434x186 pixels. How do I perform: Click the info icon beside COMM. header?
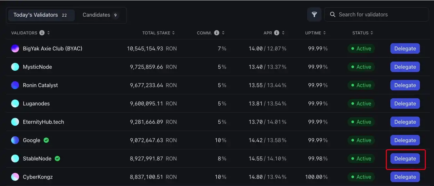tap(217, 33)
